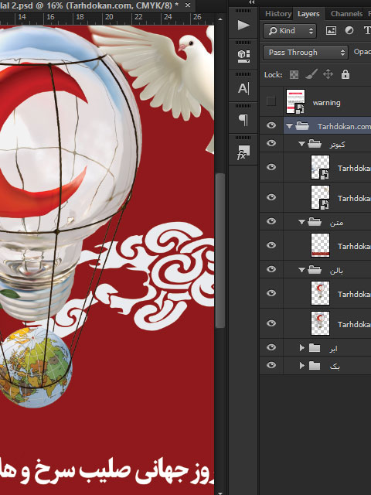
Task: Switch to the History tab
Action: 278,14
